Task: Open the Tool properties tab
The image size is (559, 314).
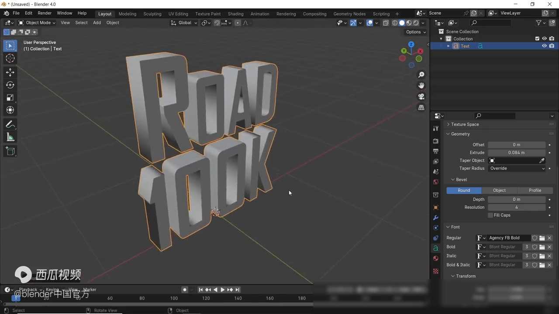Action: coord(435,128)
